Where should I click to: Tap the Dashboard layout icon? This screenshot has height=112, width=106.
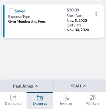(x=13, y=98)
